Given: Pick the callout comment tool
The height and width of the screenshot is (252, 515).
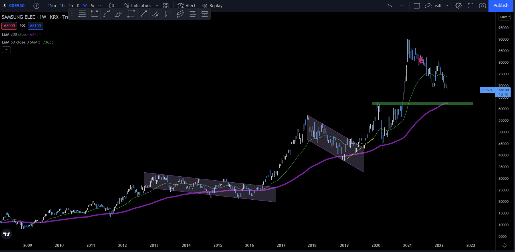Looking at the screenshot, I should click(168, 14).
